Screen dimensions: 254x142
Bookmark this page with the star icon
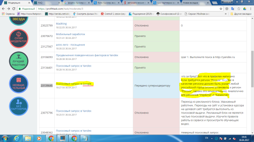coord(221,9)
